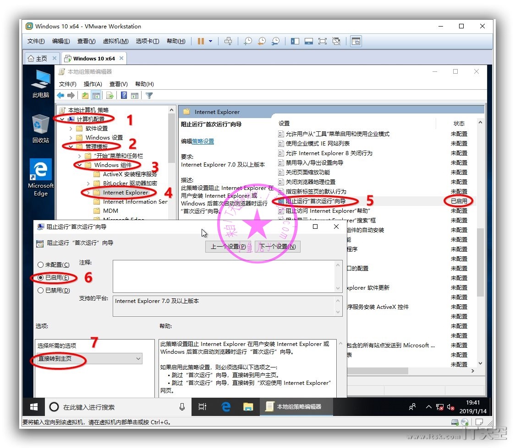Click the volume icon in system tray
The height and width of the screenshot is (448, 515).
[451, 407]
